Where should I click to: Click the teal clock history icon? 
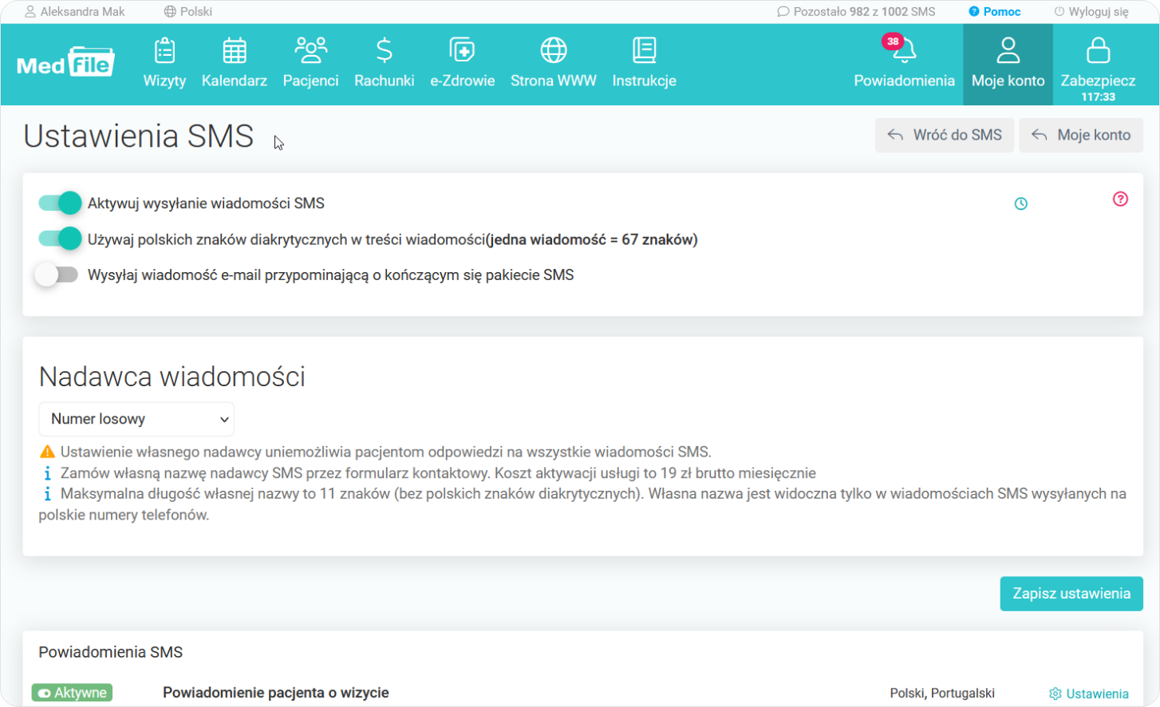tap(1020, 204)
